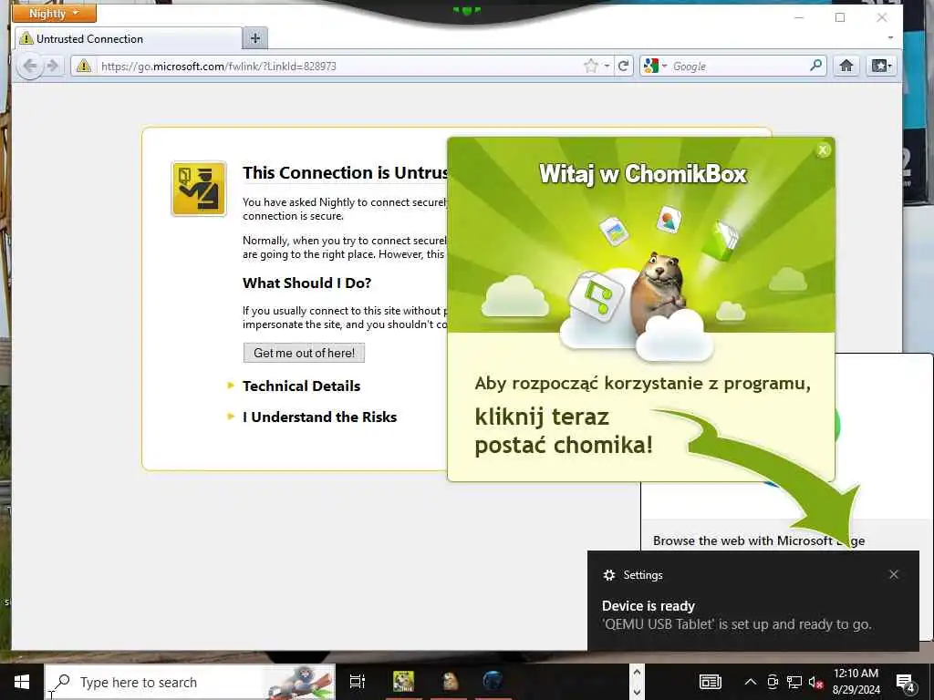Open the Bookmarks menu button
934x700 pixels.
click(882, 66)
